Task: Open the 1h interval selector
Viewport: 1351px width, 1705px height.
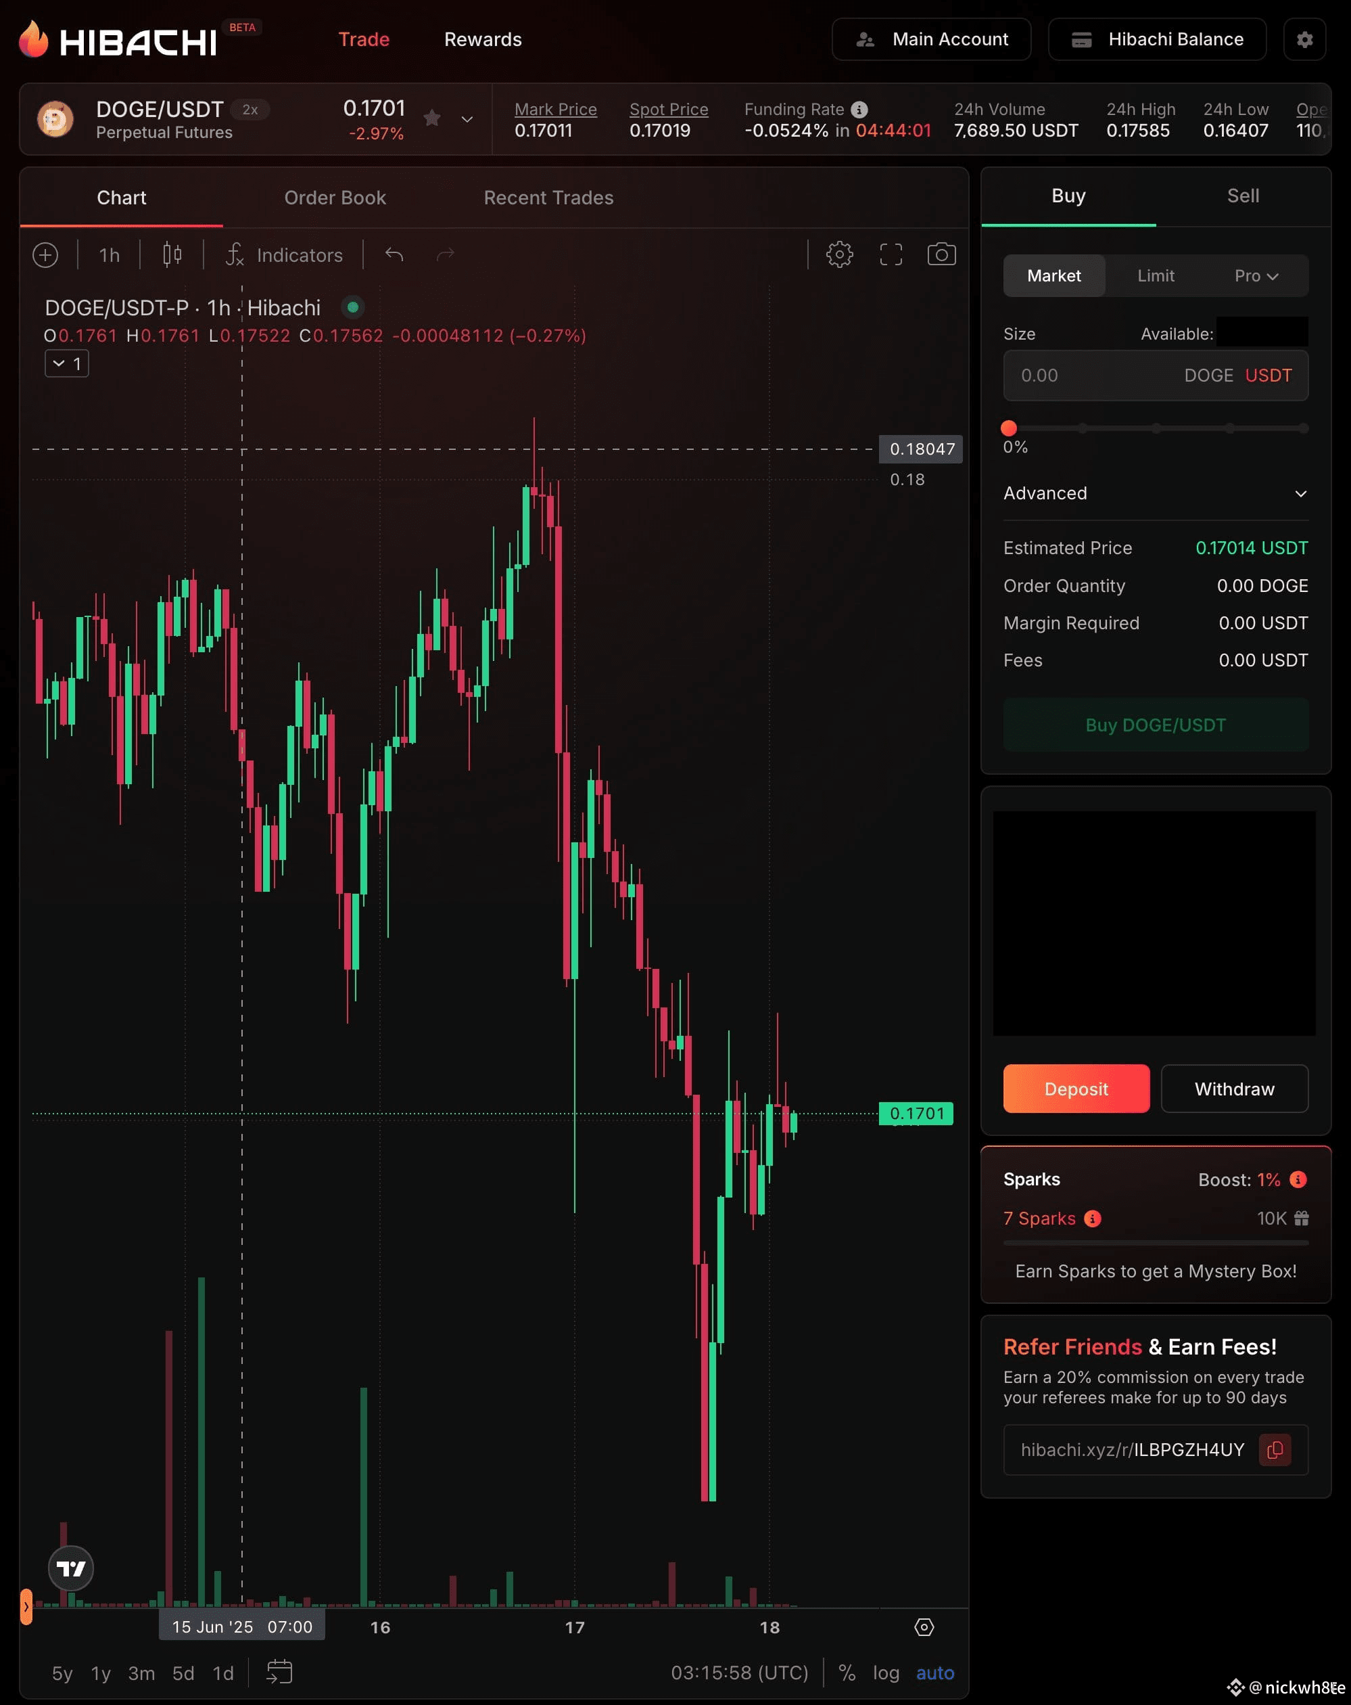Action: 109,254
